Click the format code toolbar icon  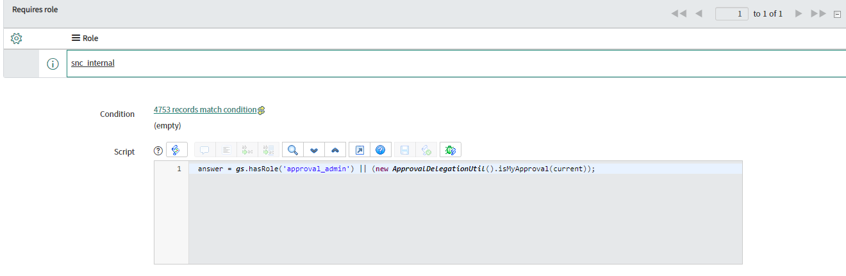[x=226, y=150]
